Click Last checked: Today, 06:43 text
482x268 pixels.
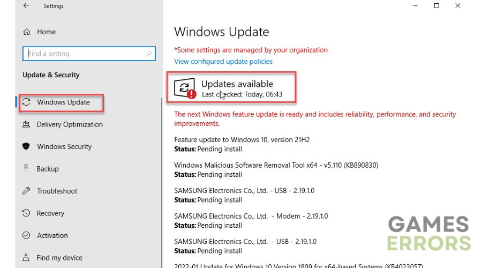pyautogui.click(x=242, y=94)
